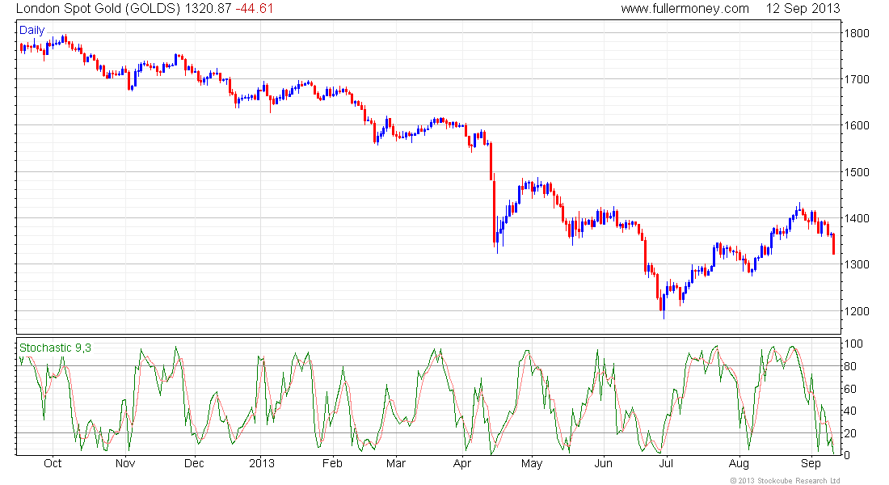Click the price value 1320.87
The height and width of the screenshot is (485, 889).
click(x=209, y=9)
